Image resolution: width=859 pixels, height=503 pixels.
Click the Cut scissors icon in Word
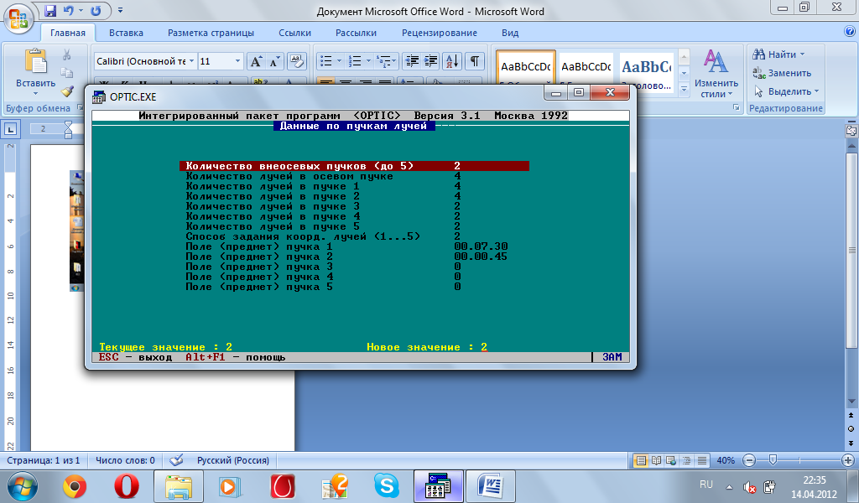point(67,54)
